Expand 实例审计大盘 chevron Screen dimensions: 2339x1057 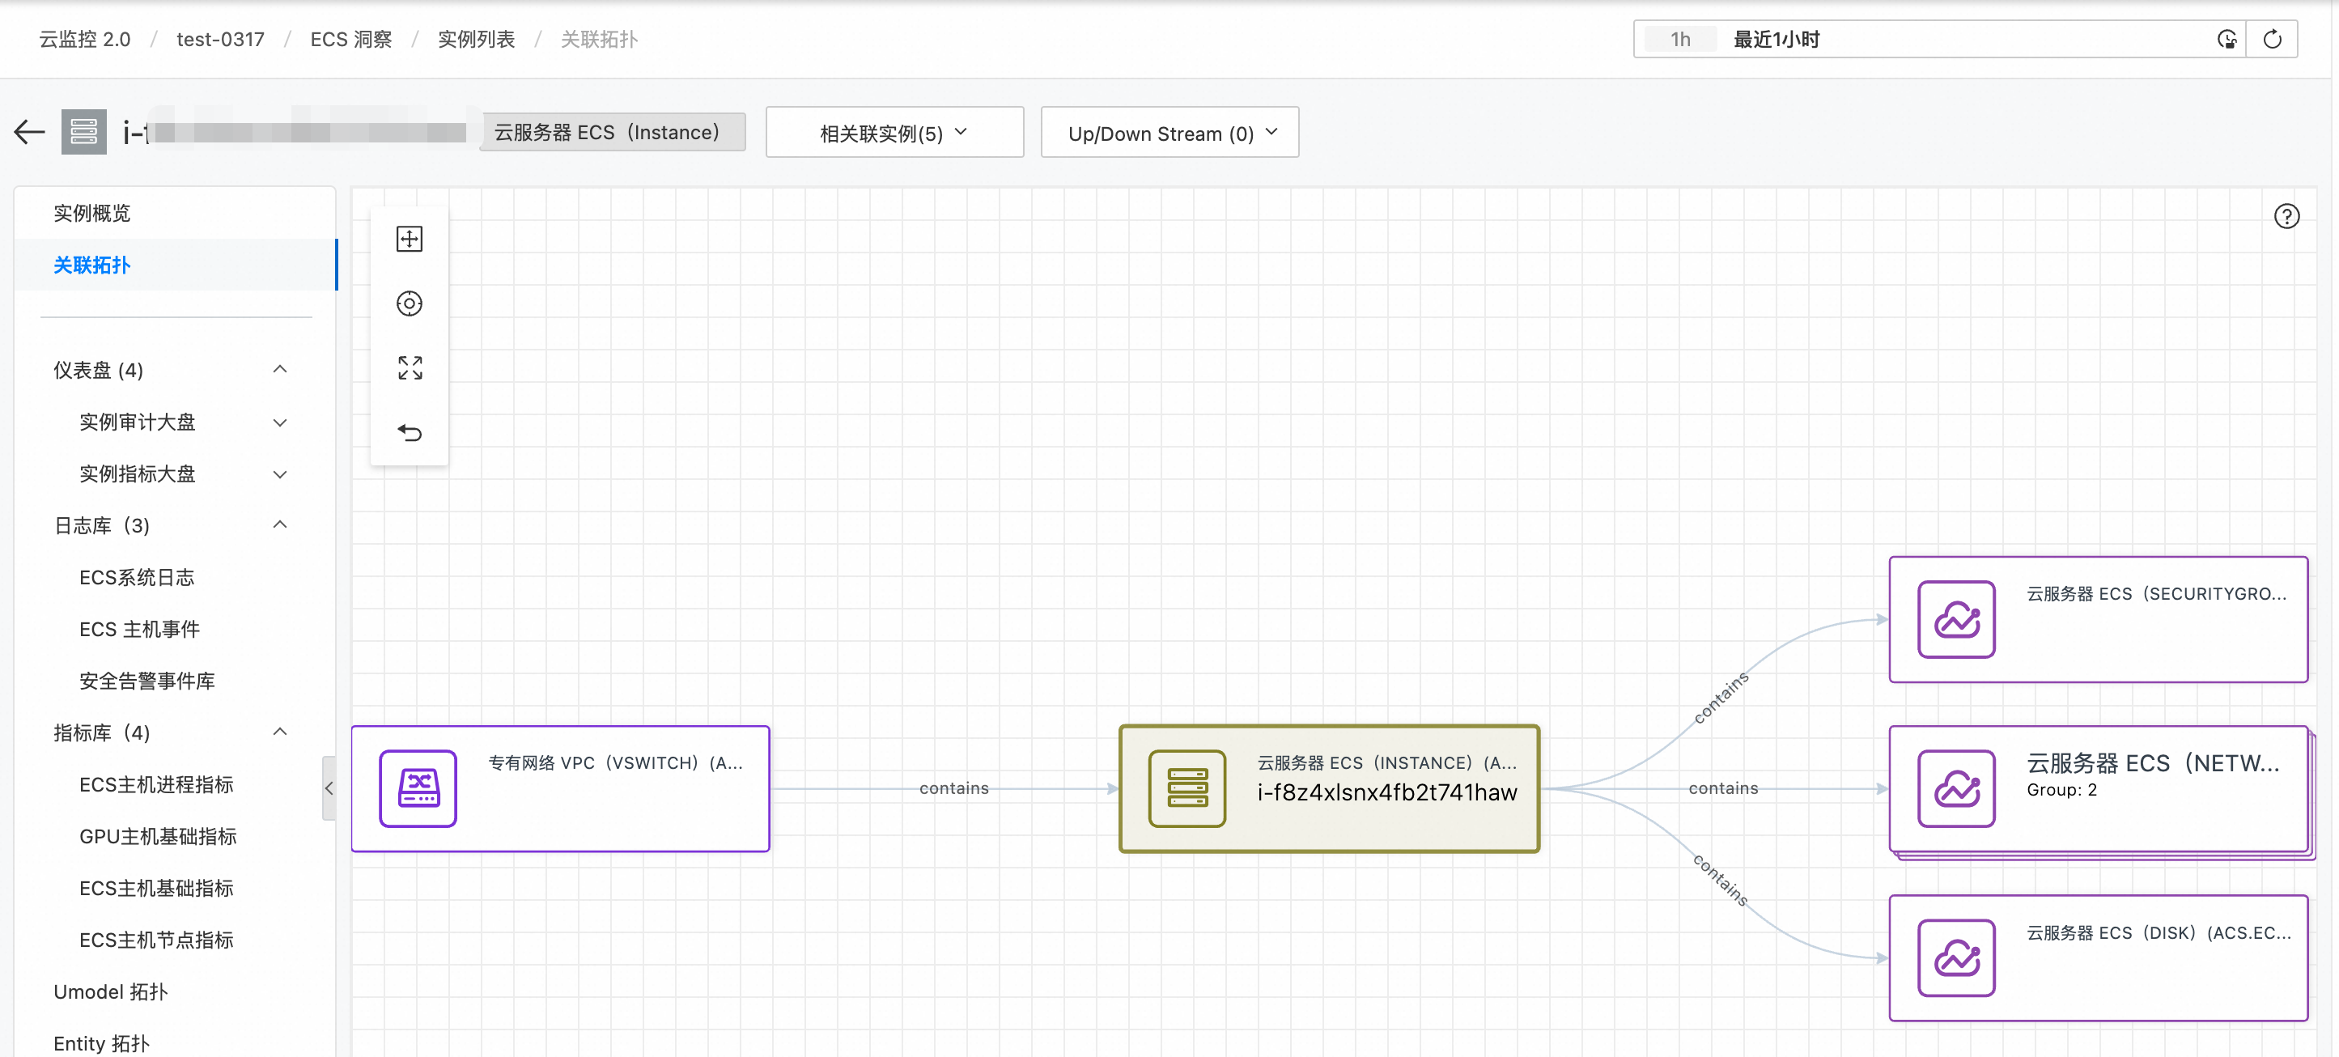[x=280, y=422]
